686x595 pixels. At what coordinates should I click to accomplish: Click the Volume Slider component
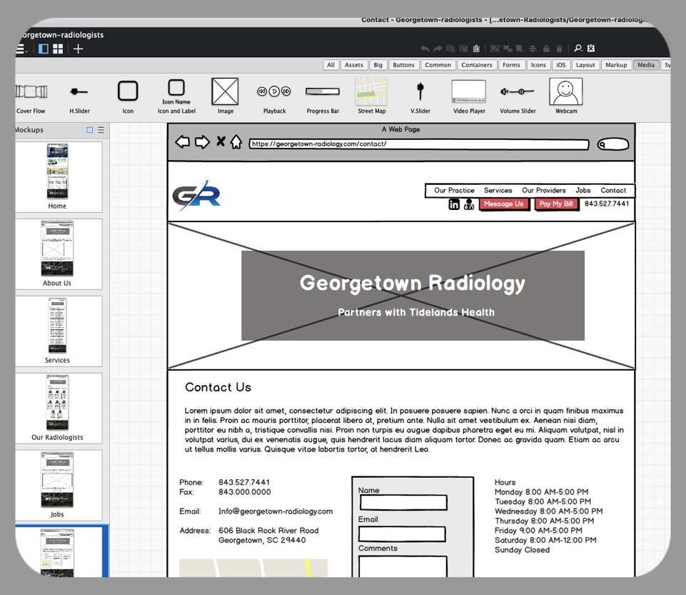(517, 92)
